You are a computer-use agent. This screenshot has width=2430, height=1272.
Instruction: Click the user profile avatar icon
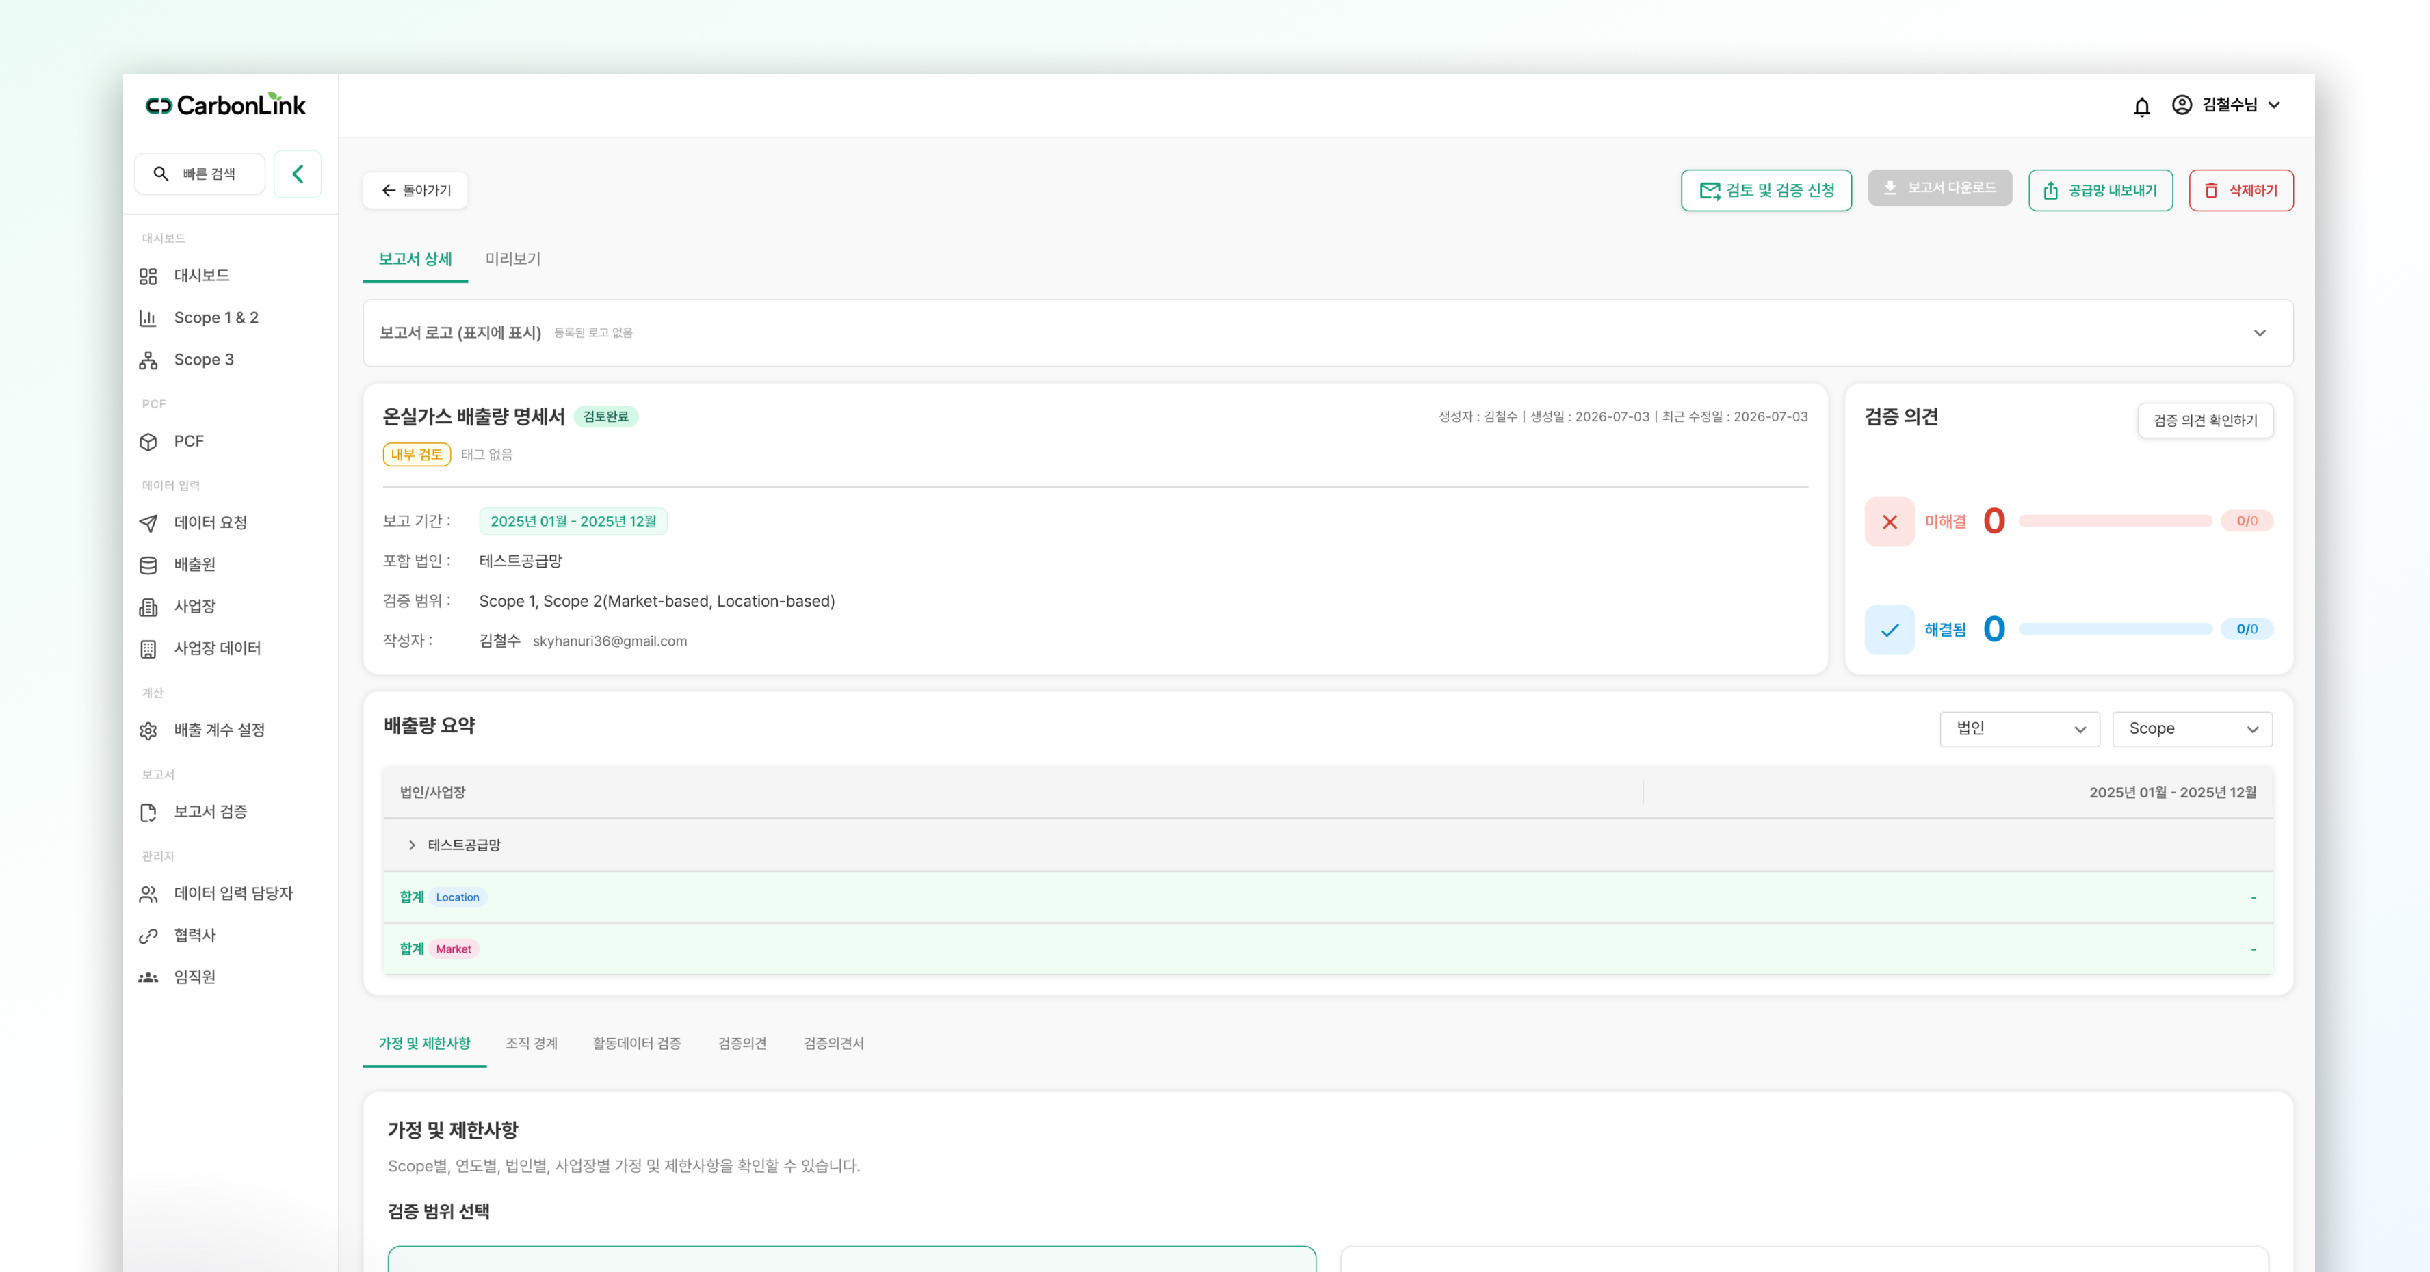tap(2181, 105)
